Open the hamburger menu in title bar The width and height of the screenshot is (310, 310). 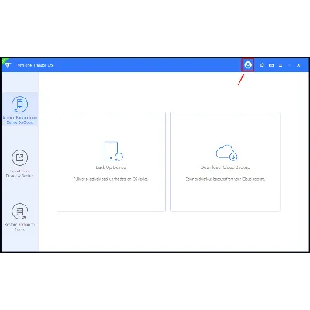coord(281,65)
